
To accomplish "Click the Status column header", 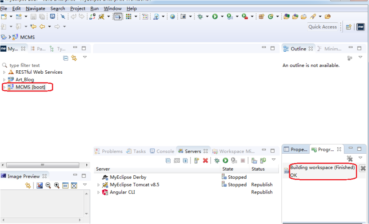I will click(264, 169).
